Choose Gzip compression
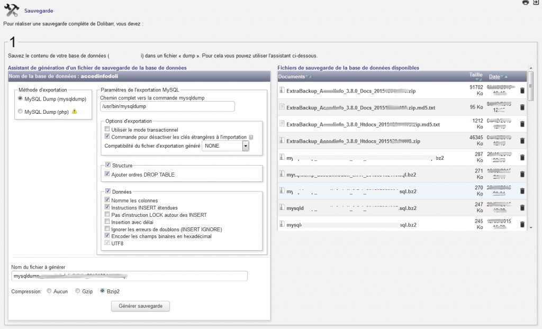Screen dimensions: 542x329 tap(78, 291)
